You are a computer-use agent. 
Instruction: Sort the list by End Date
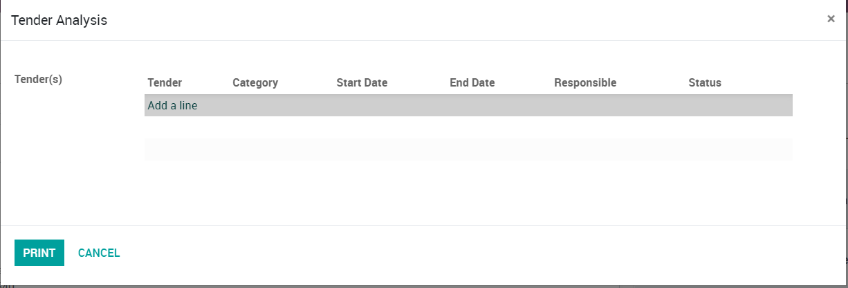pyautogui.click(x=472, y=83)
